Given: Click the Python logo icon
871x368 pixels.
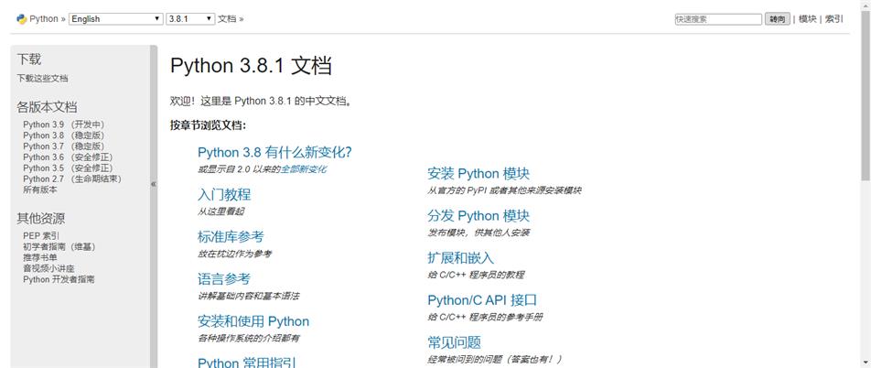Looking at the screenshot, I should point(22,19).
